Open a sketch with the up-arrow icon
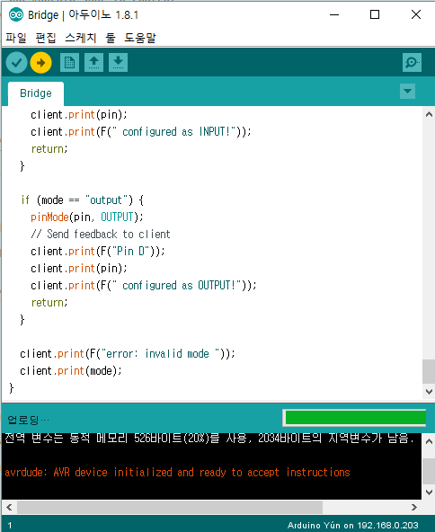Screen dimensions: 435x532 94,62
